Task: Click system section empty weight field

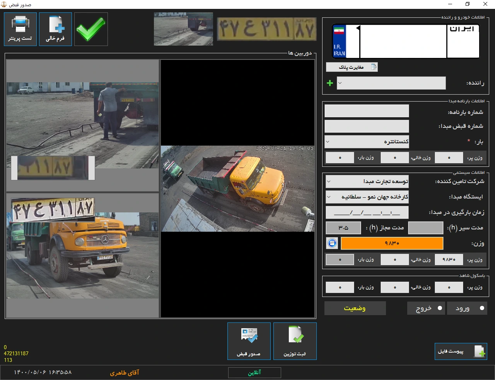Action: (x=395, y=260)
